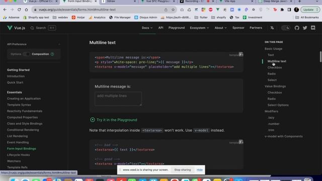Open Computed Properties sidebar link
Image resolution: width=322 pixels, height=181 pixels.
(x=22, y=117)
